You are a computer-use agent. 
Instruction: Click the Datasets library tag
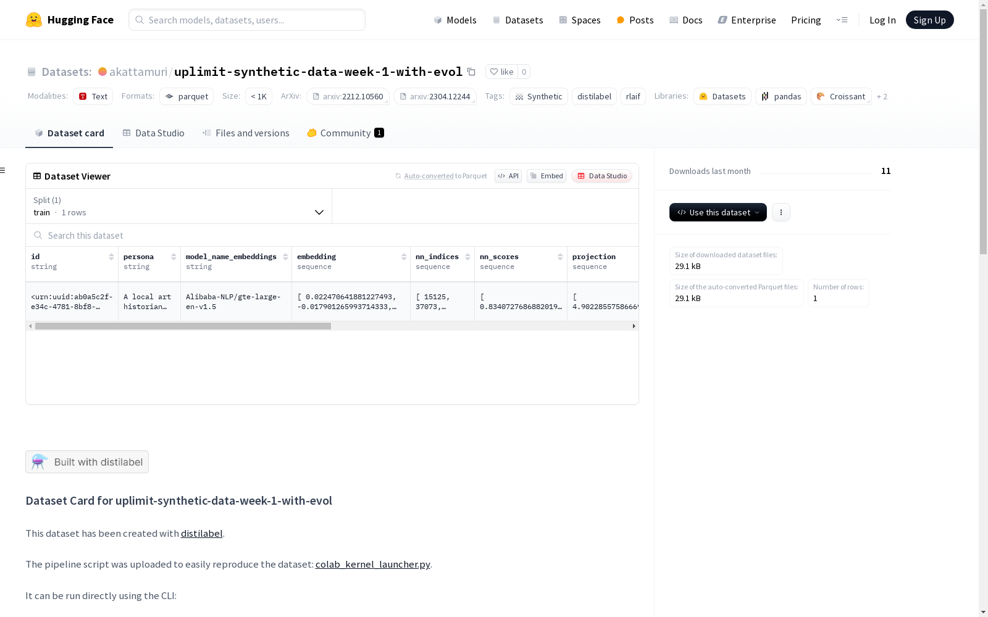point(722,96)
